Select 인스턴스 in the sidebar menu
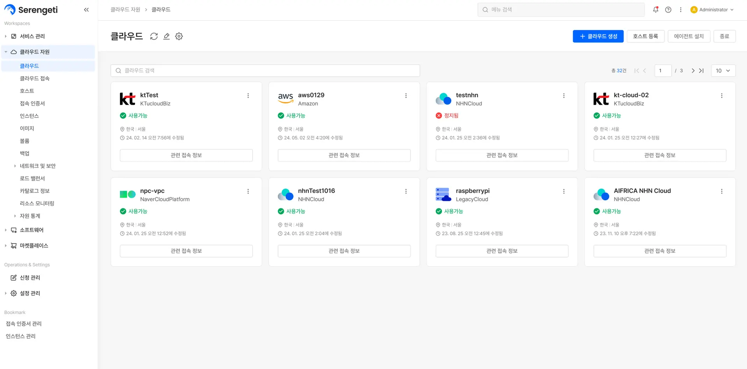Viewport: 747px width, 369px height. click(29, 116)
